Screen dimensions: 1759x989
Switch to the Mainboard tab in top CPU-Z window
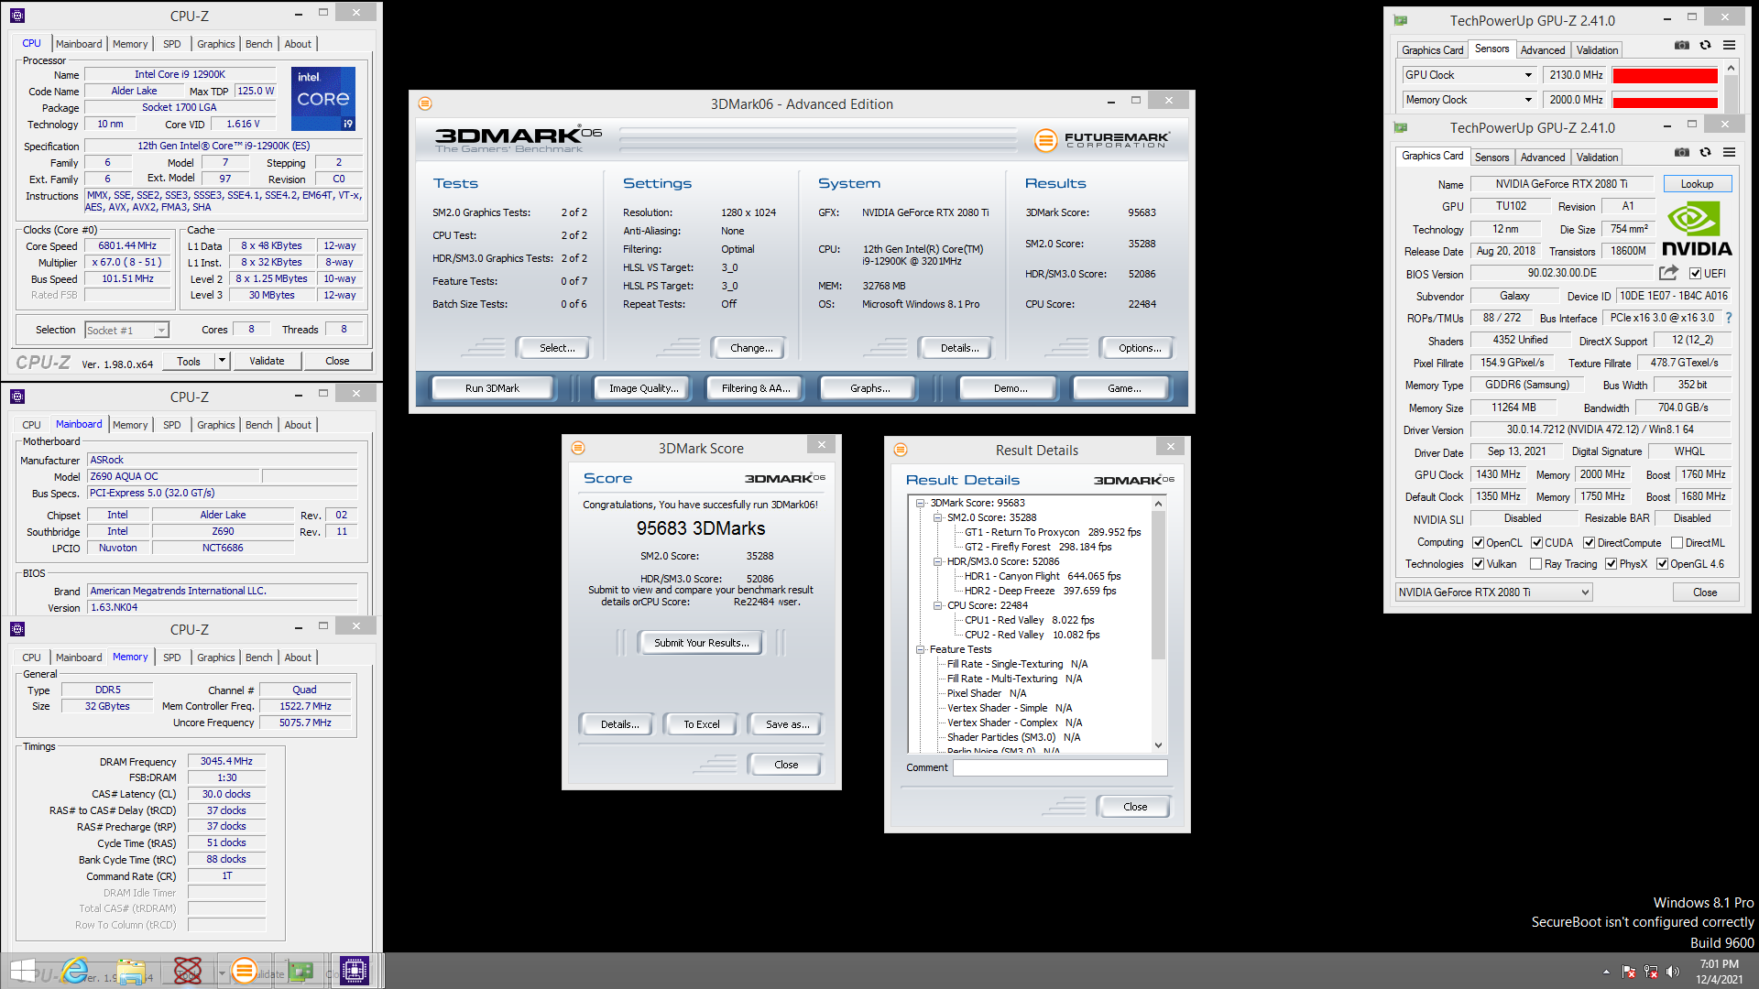[x=79, y=44]
